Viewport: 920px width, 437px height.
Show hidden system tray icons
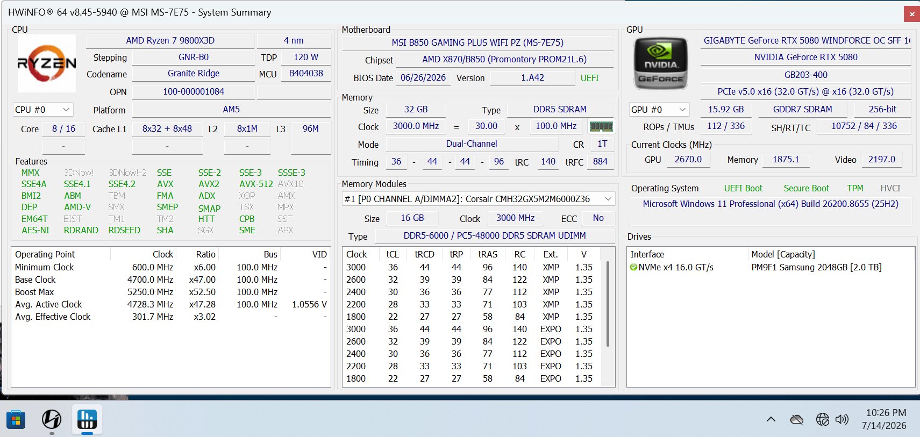click(x=771, y=419)
